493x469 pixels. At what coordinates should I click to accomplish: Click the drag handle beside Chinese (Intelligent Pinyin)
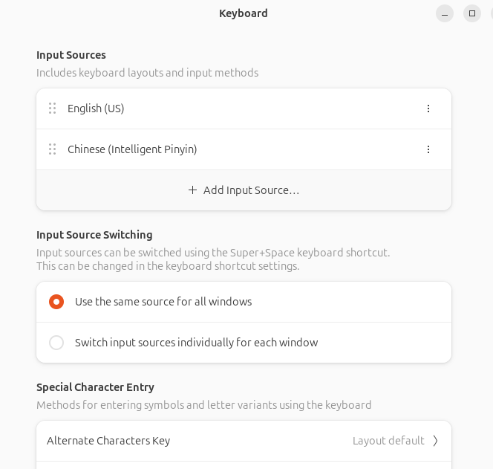coord(53,149)
